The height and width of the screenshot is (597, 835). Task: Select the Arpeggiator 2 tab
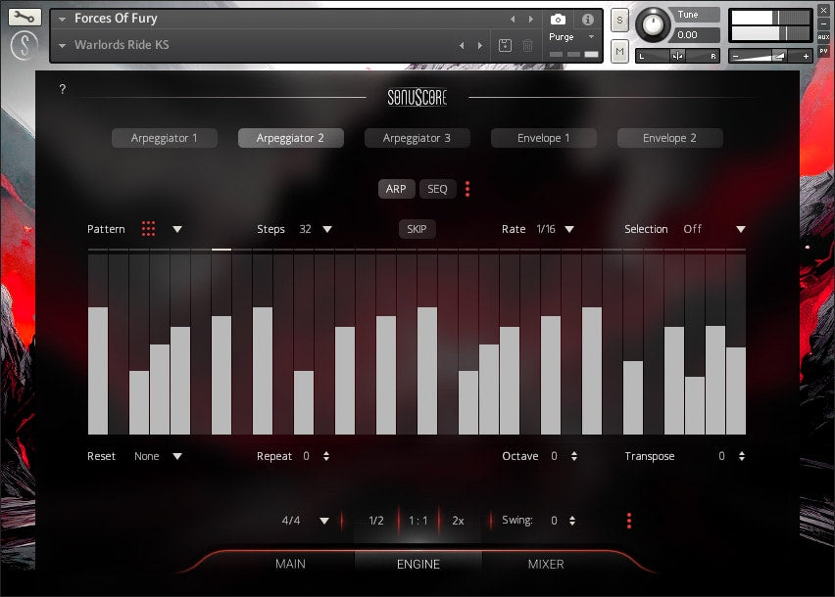click(x=290, y=138)
